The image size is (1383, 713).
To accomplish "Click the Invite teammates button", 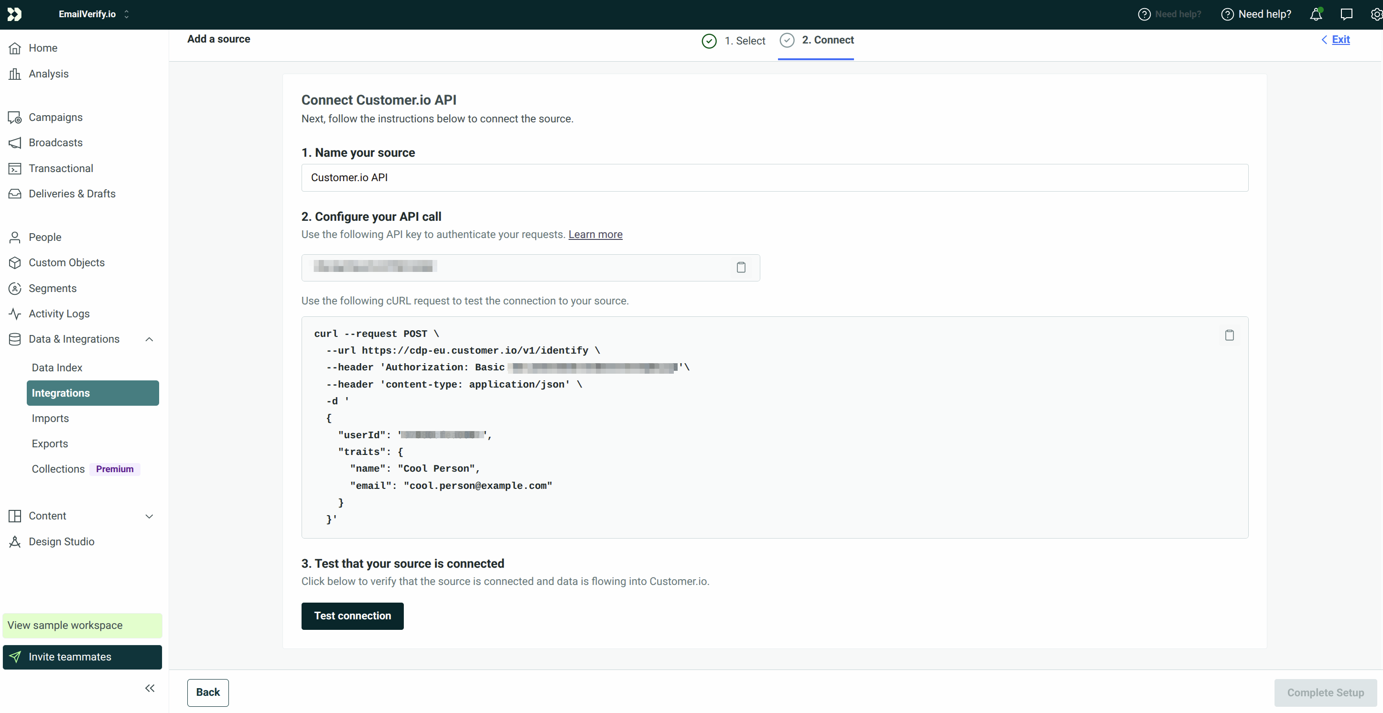I will click(x=83, y=658).
